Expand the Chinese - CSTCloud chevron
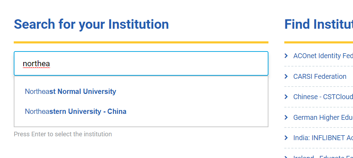The height and width of the screenshot is (158, 353). pyautogui.click(x=286, y=97)
